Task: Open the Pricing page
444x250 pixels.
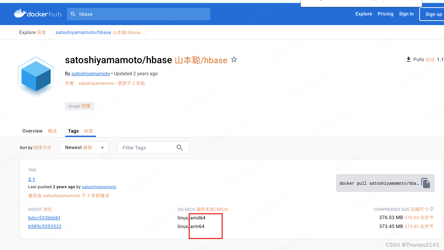Action: pyautogui.click(x=385, y=14)
